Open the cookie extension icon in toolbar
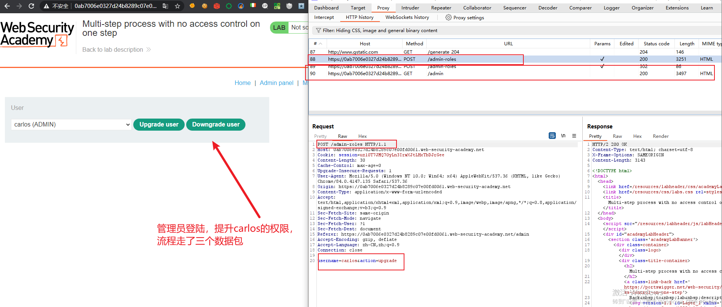This screenshot has width=722, height=307. (205, 6)
